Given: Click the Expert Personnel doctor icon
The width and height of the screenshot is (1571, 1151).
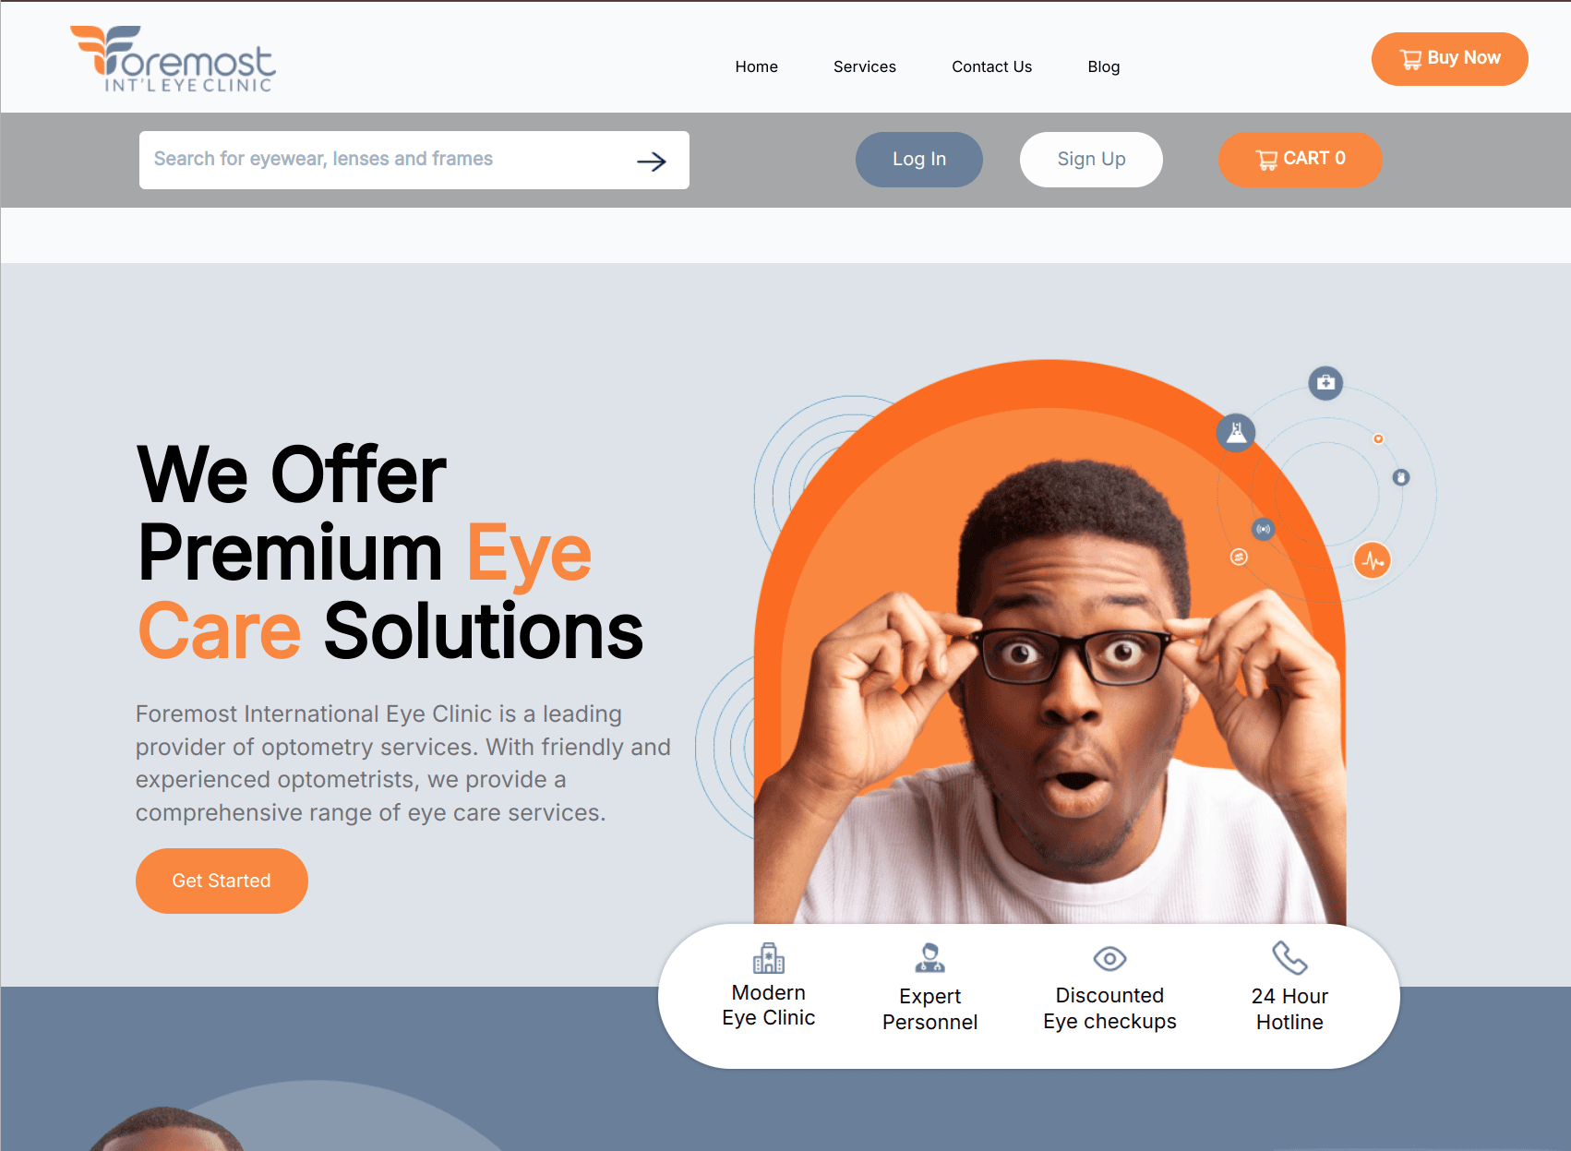Looking at the screenshot, I should pos(929,958).
